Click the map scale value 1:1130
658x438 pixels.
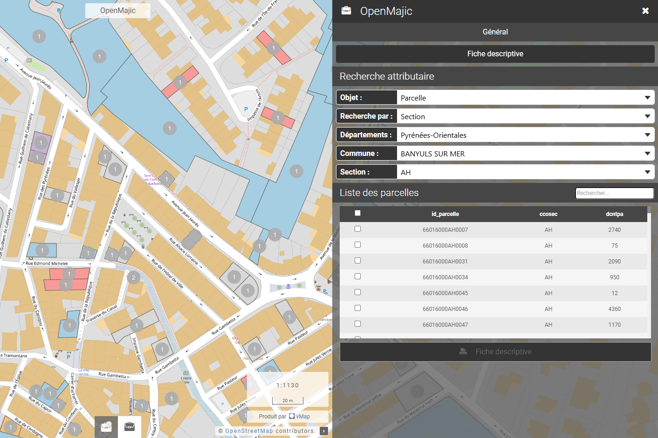point(288,385)
